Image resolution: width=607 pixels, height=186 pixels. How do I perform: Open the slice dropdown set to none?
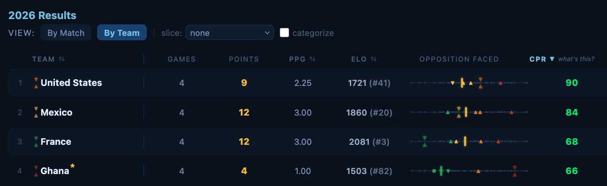click(x=230, y=33)
